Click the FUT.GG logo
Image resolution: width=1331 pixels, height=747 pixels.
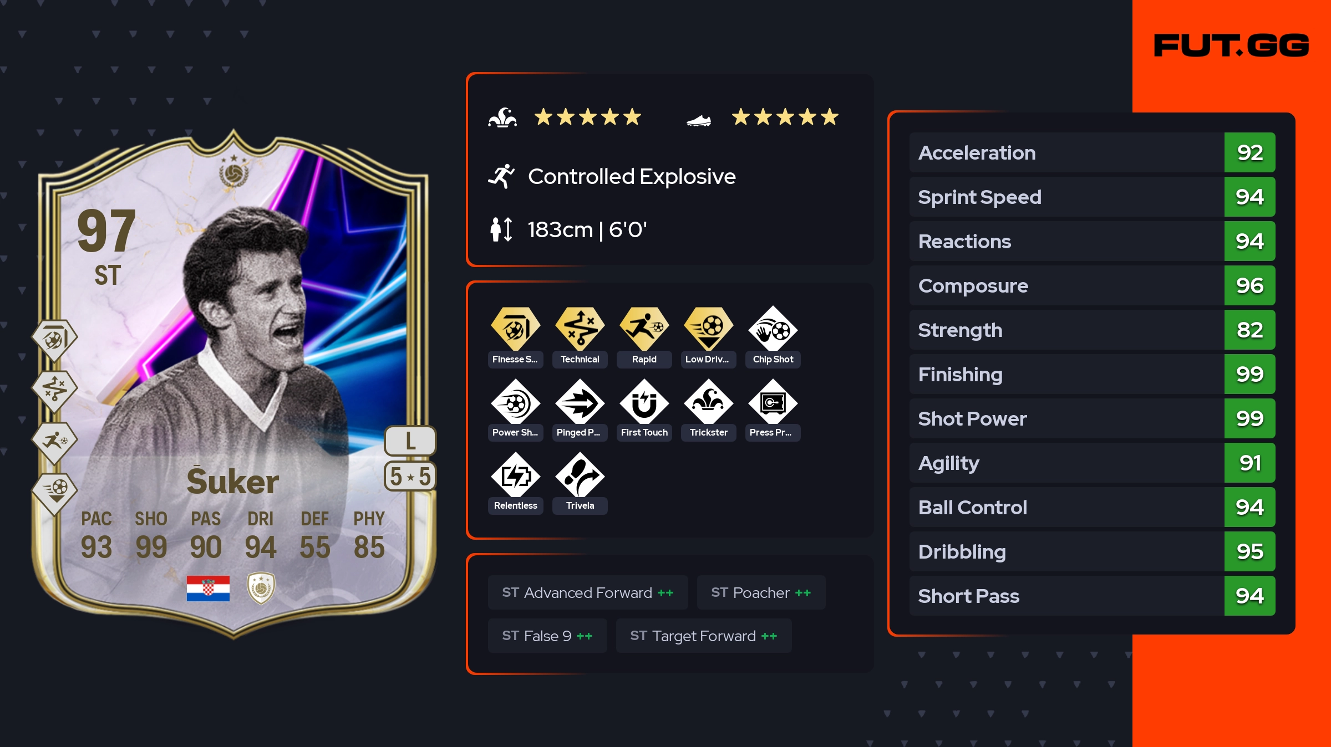click(x=1231, y=45)
